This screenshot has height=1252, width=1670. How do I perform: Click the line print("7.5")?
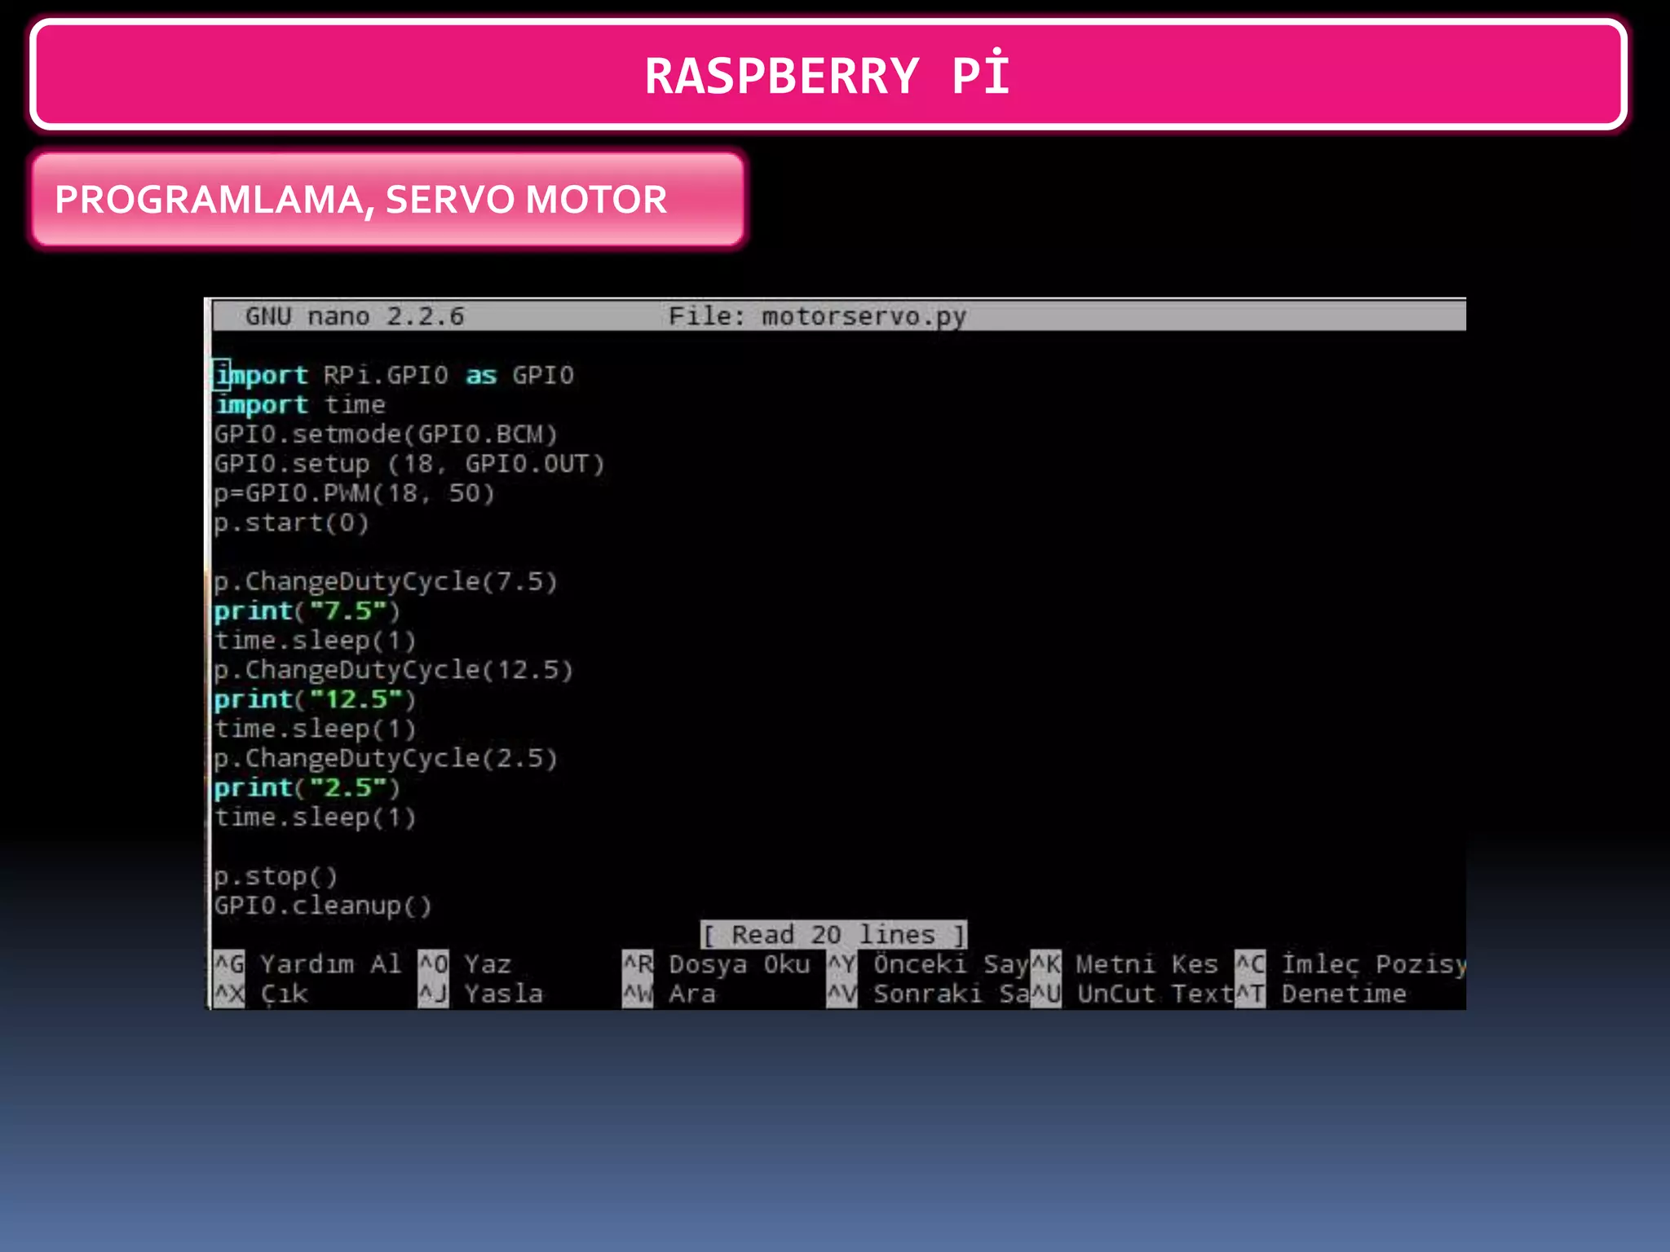[307, 611]
